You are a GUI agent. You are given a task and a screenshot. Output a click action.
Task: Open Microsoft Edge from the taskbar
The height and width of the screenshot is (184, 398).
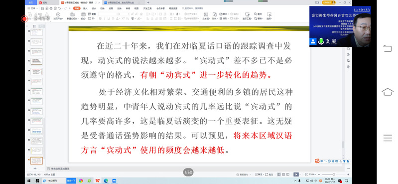(106, 181)
